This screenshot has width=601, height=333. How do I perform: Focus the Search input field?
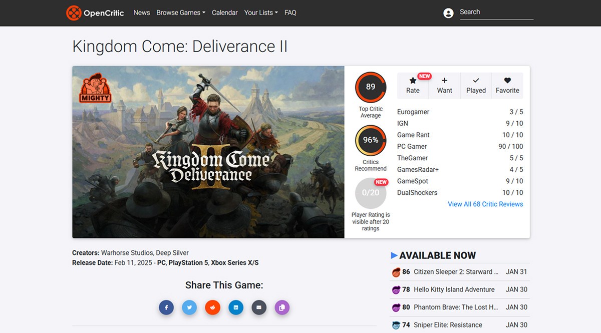[496, 12]
